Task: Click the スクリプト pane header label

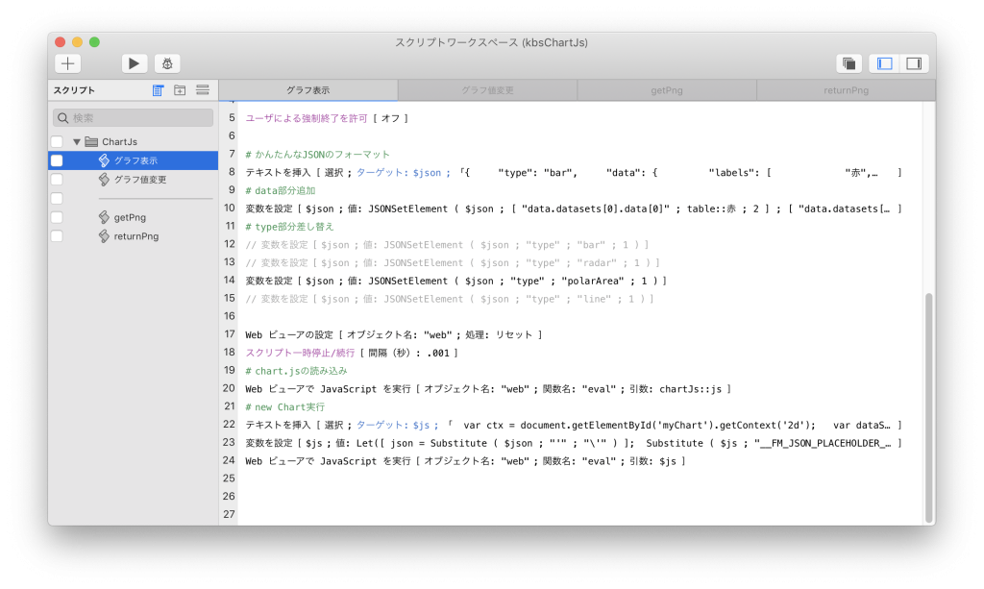Action: pyautogui.click(x=74, y=90)
